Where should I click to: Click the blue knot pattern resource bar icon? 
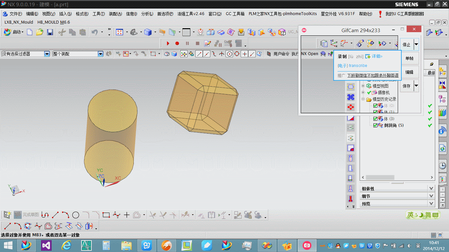pyautogui.click(x=351, y=97)
